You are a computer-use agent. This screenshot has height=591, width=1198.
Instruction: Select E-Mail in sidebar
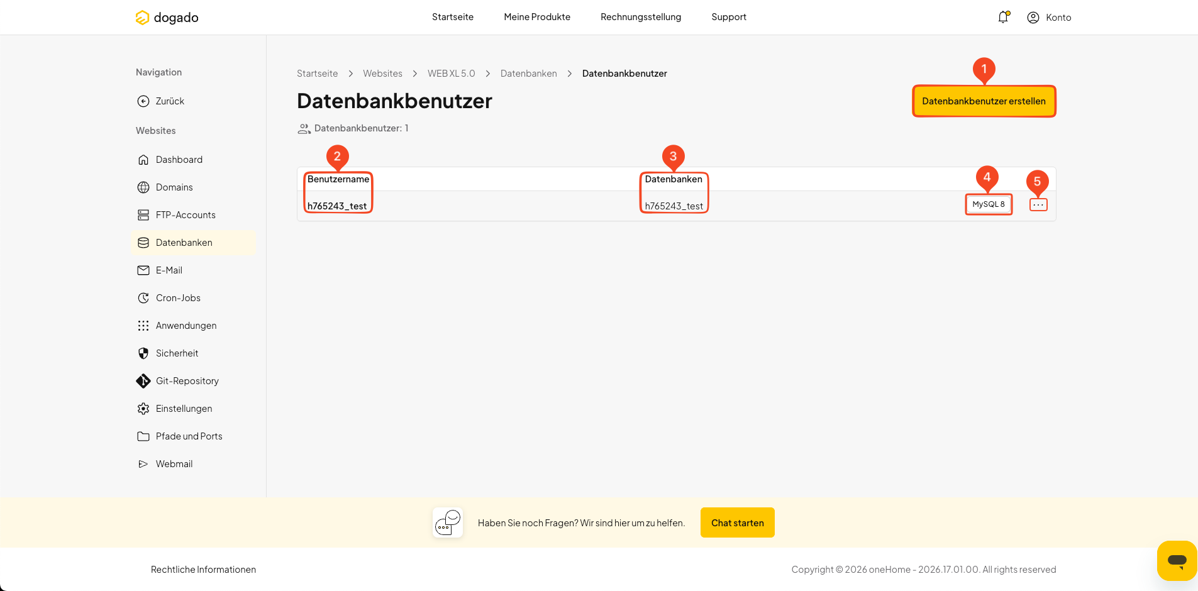[169, 270]
